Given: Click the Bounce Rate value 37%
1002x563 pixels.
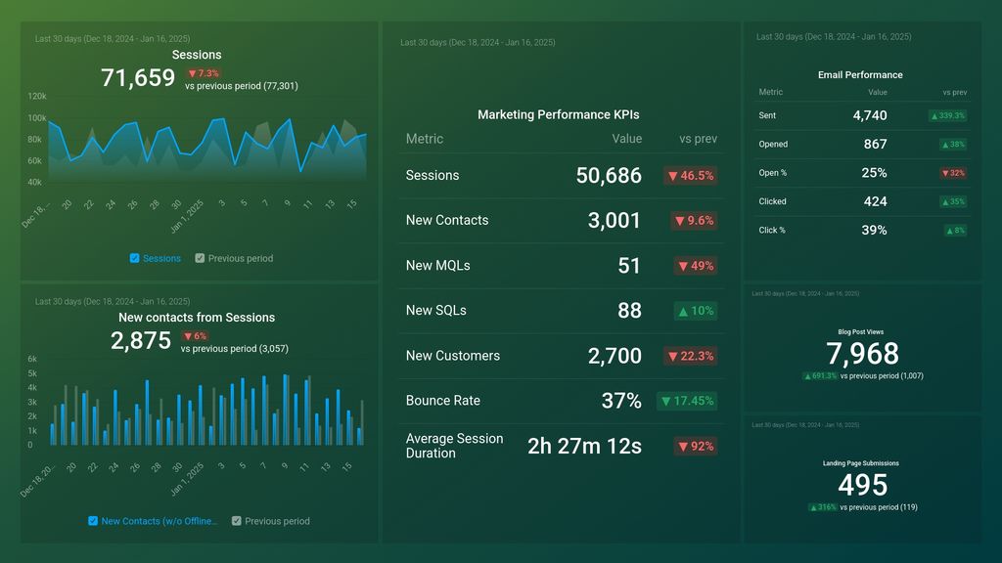Looking at the screenshot, I should tap(621, 400).
